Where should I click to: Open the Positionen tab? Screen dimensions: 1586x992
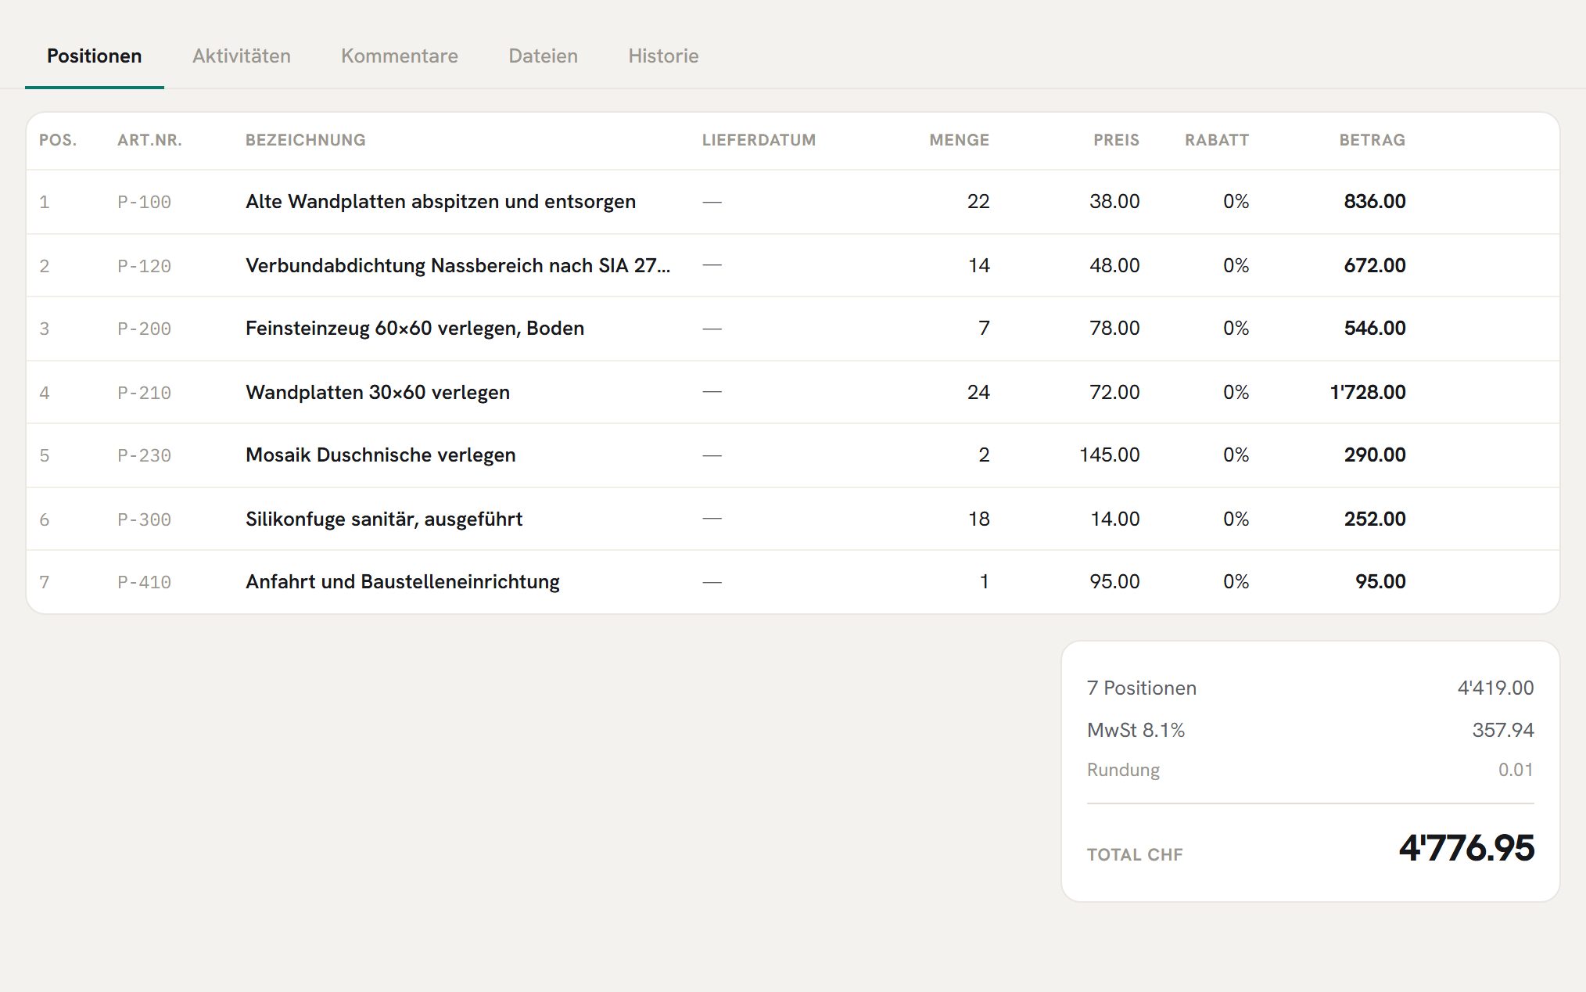click(95, 56)
